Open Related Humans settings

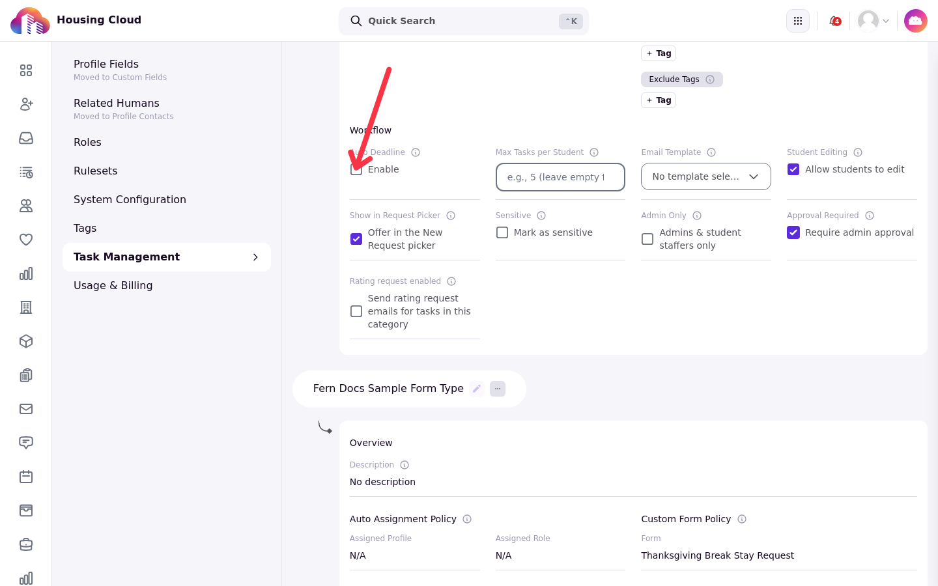pyautogui.click(x=167, y=109)
